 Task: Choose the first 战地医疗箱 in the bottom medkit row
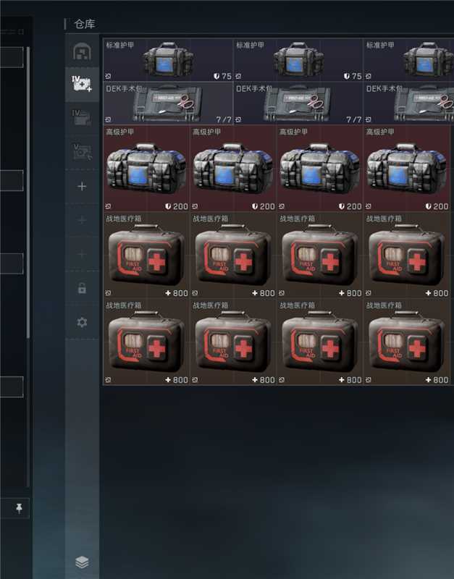coord(146,342)
